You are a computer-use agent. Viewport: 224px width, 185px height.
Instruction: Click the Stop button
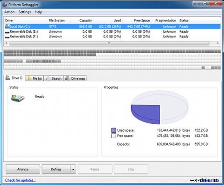click(131, 169)
